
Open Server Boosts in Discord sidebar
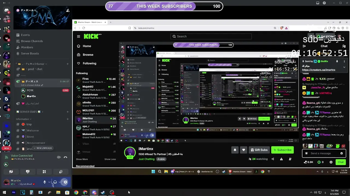pyautogui.click(x=30, y=54)
